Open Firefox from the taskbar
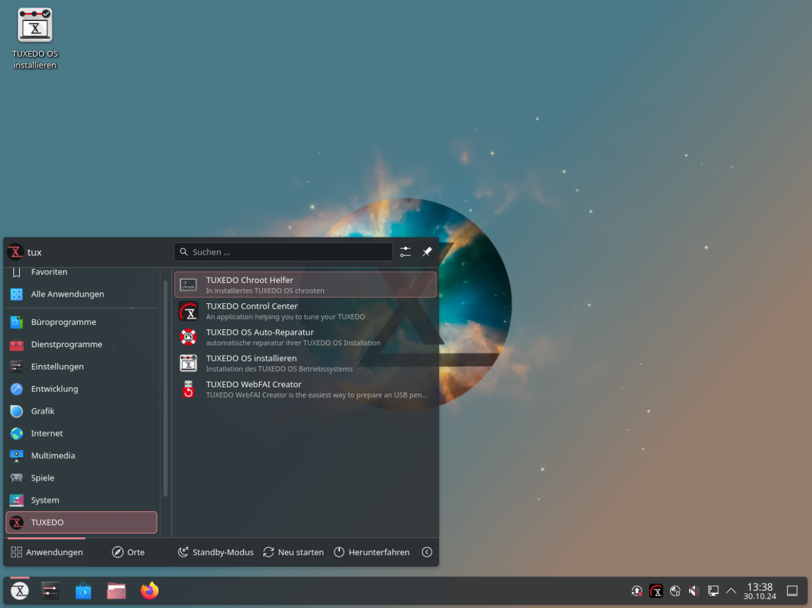This screenshot has height=608, width=812. click(x=149, y=591)
